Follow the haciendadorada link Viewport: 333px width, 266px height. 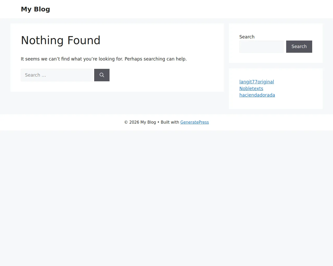257,95
